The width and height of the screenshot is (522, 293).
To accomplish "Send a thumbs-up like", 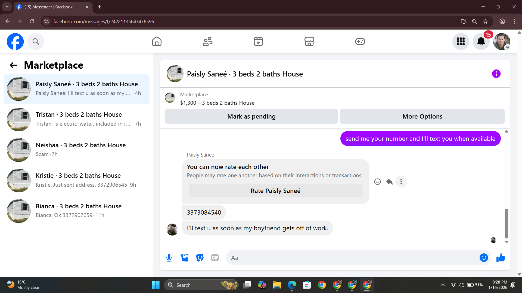I will click(x=501, y=258).
